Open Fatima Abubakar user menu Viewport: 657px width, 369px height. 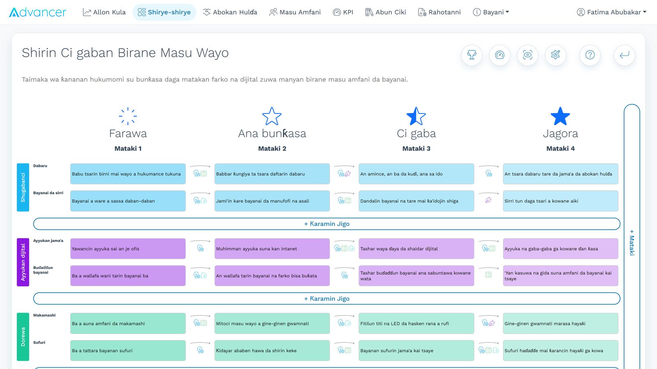click(611, 12)
